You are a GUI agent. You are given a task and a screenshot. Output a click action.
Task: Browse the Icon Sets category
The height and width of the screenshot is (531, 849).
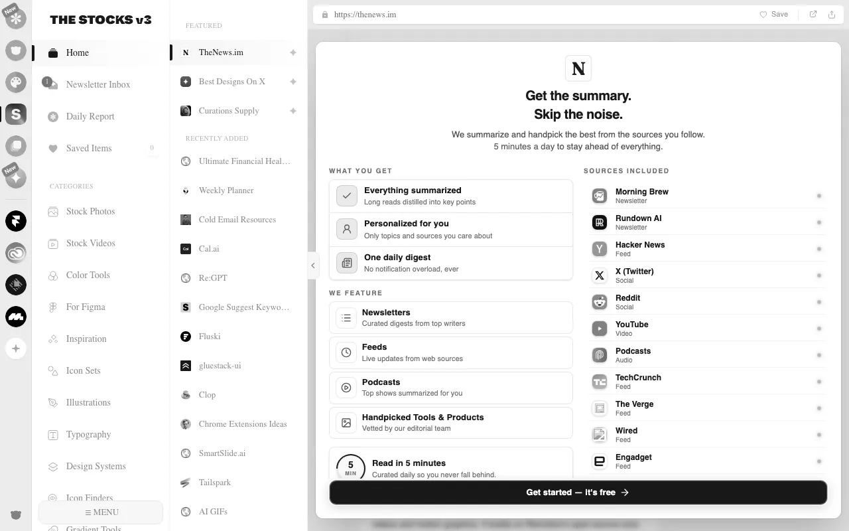(101, 370)
